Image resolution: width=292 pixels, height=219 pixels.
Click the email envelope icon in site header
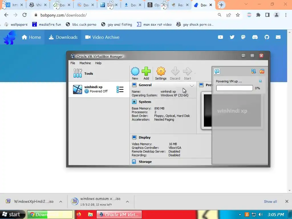tap(278, 37)
